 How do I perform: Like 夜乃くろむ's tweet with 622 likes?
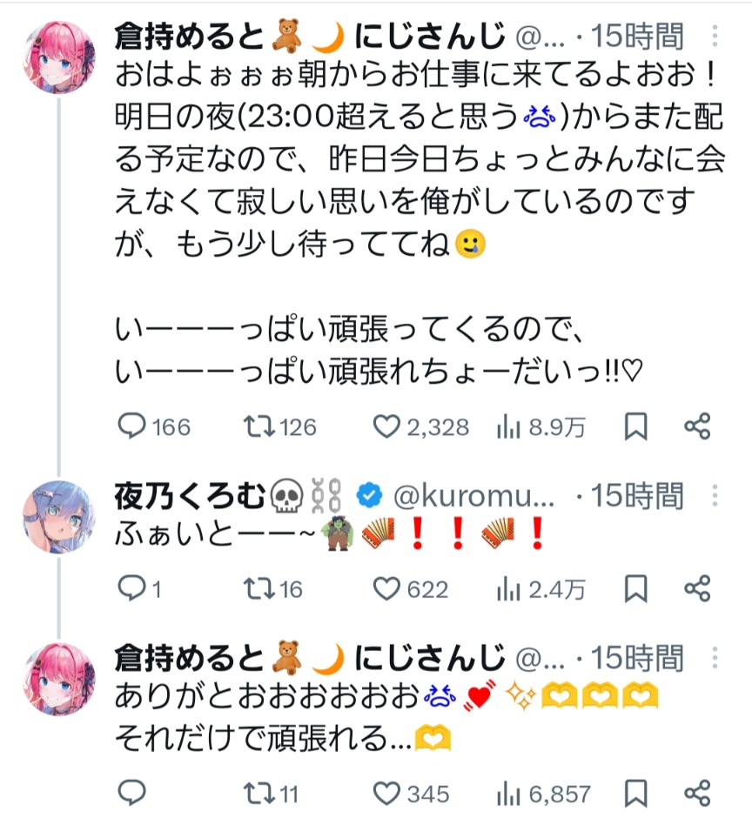tap(385, 589)
